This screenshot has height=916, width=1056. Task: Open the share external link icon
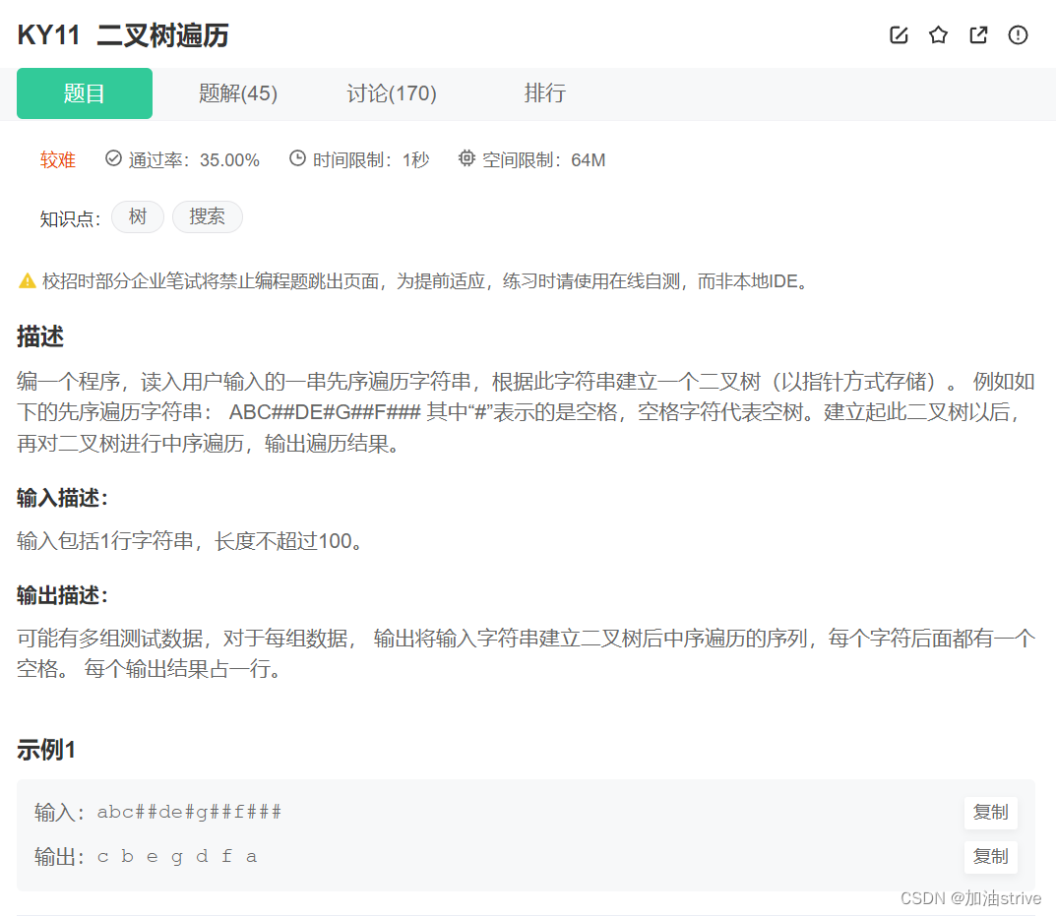point(978,35)
